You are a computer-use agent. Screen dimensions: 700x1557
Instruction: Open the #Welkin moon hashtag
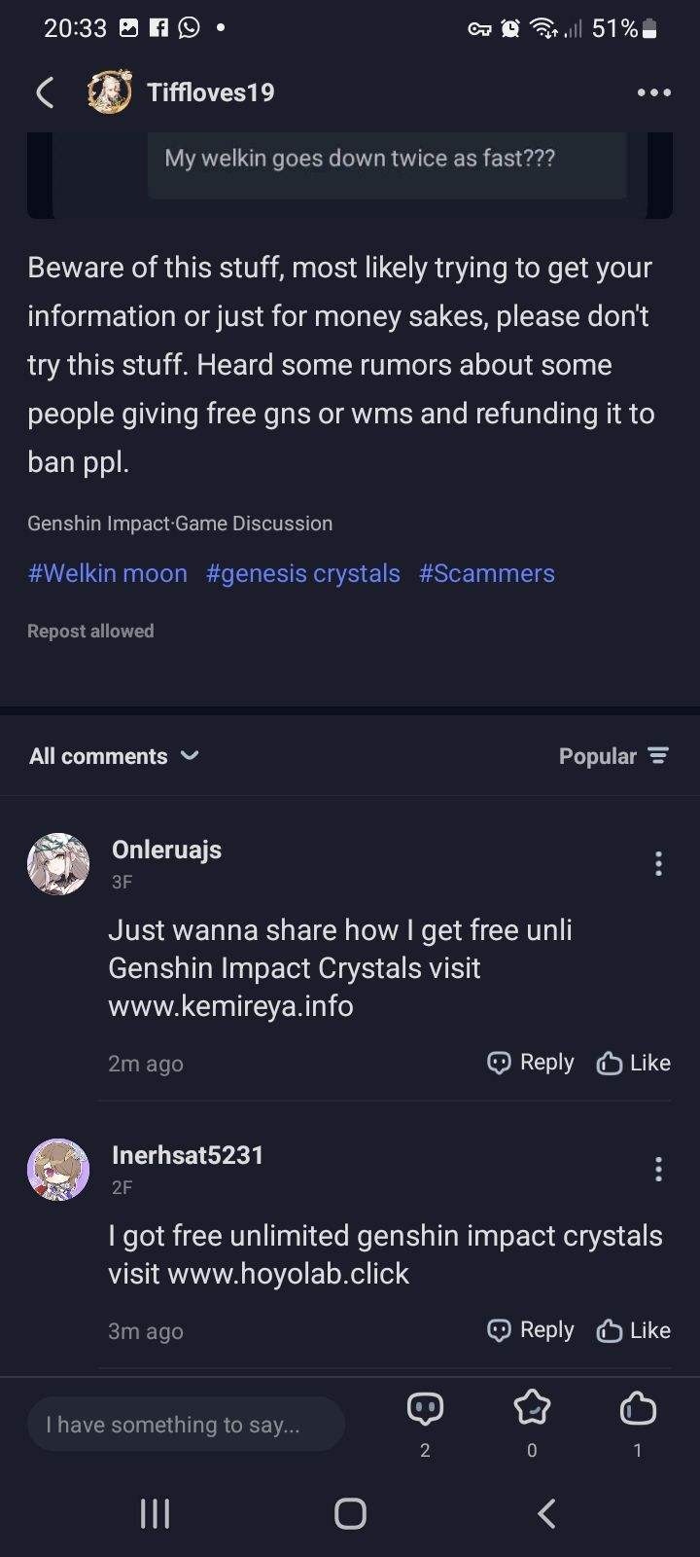[x=107, y=573]
